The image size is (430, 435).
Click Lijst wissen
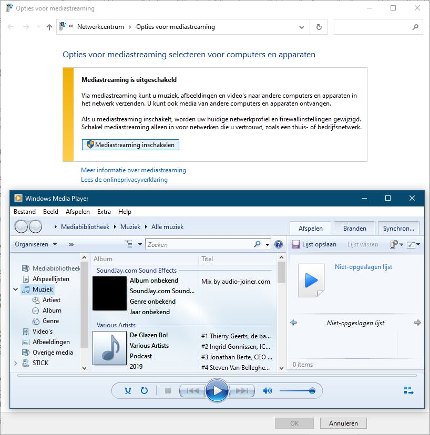tap(363, 244)
